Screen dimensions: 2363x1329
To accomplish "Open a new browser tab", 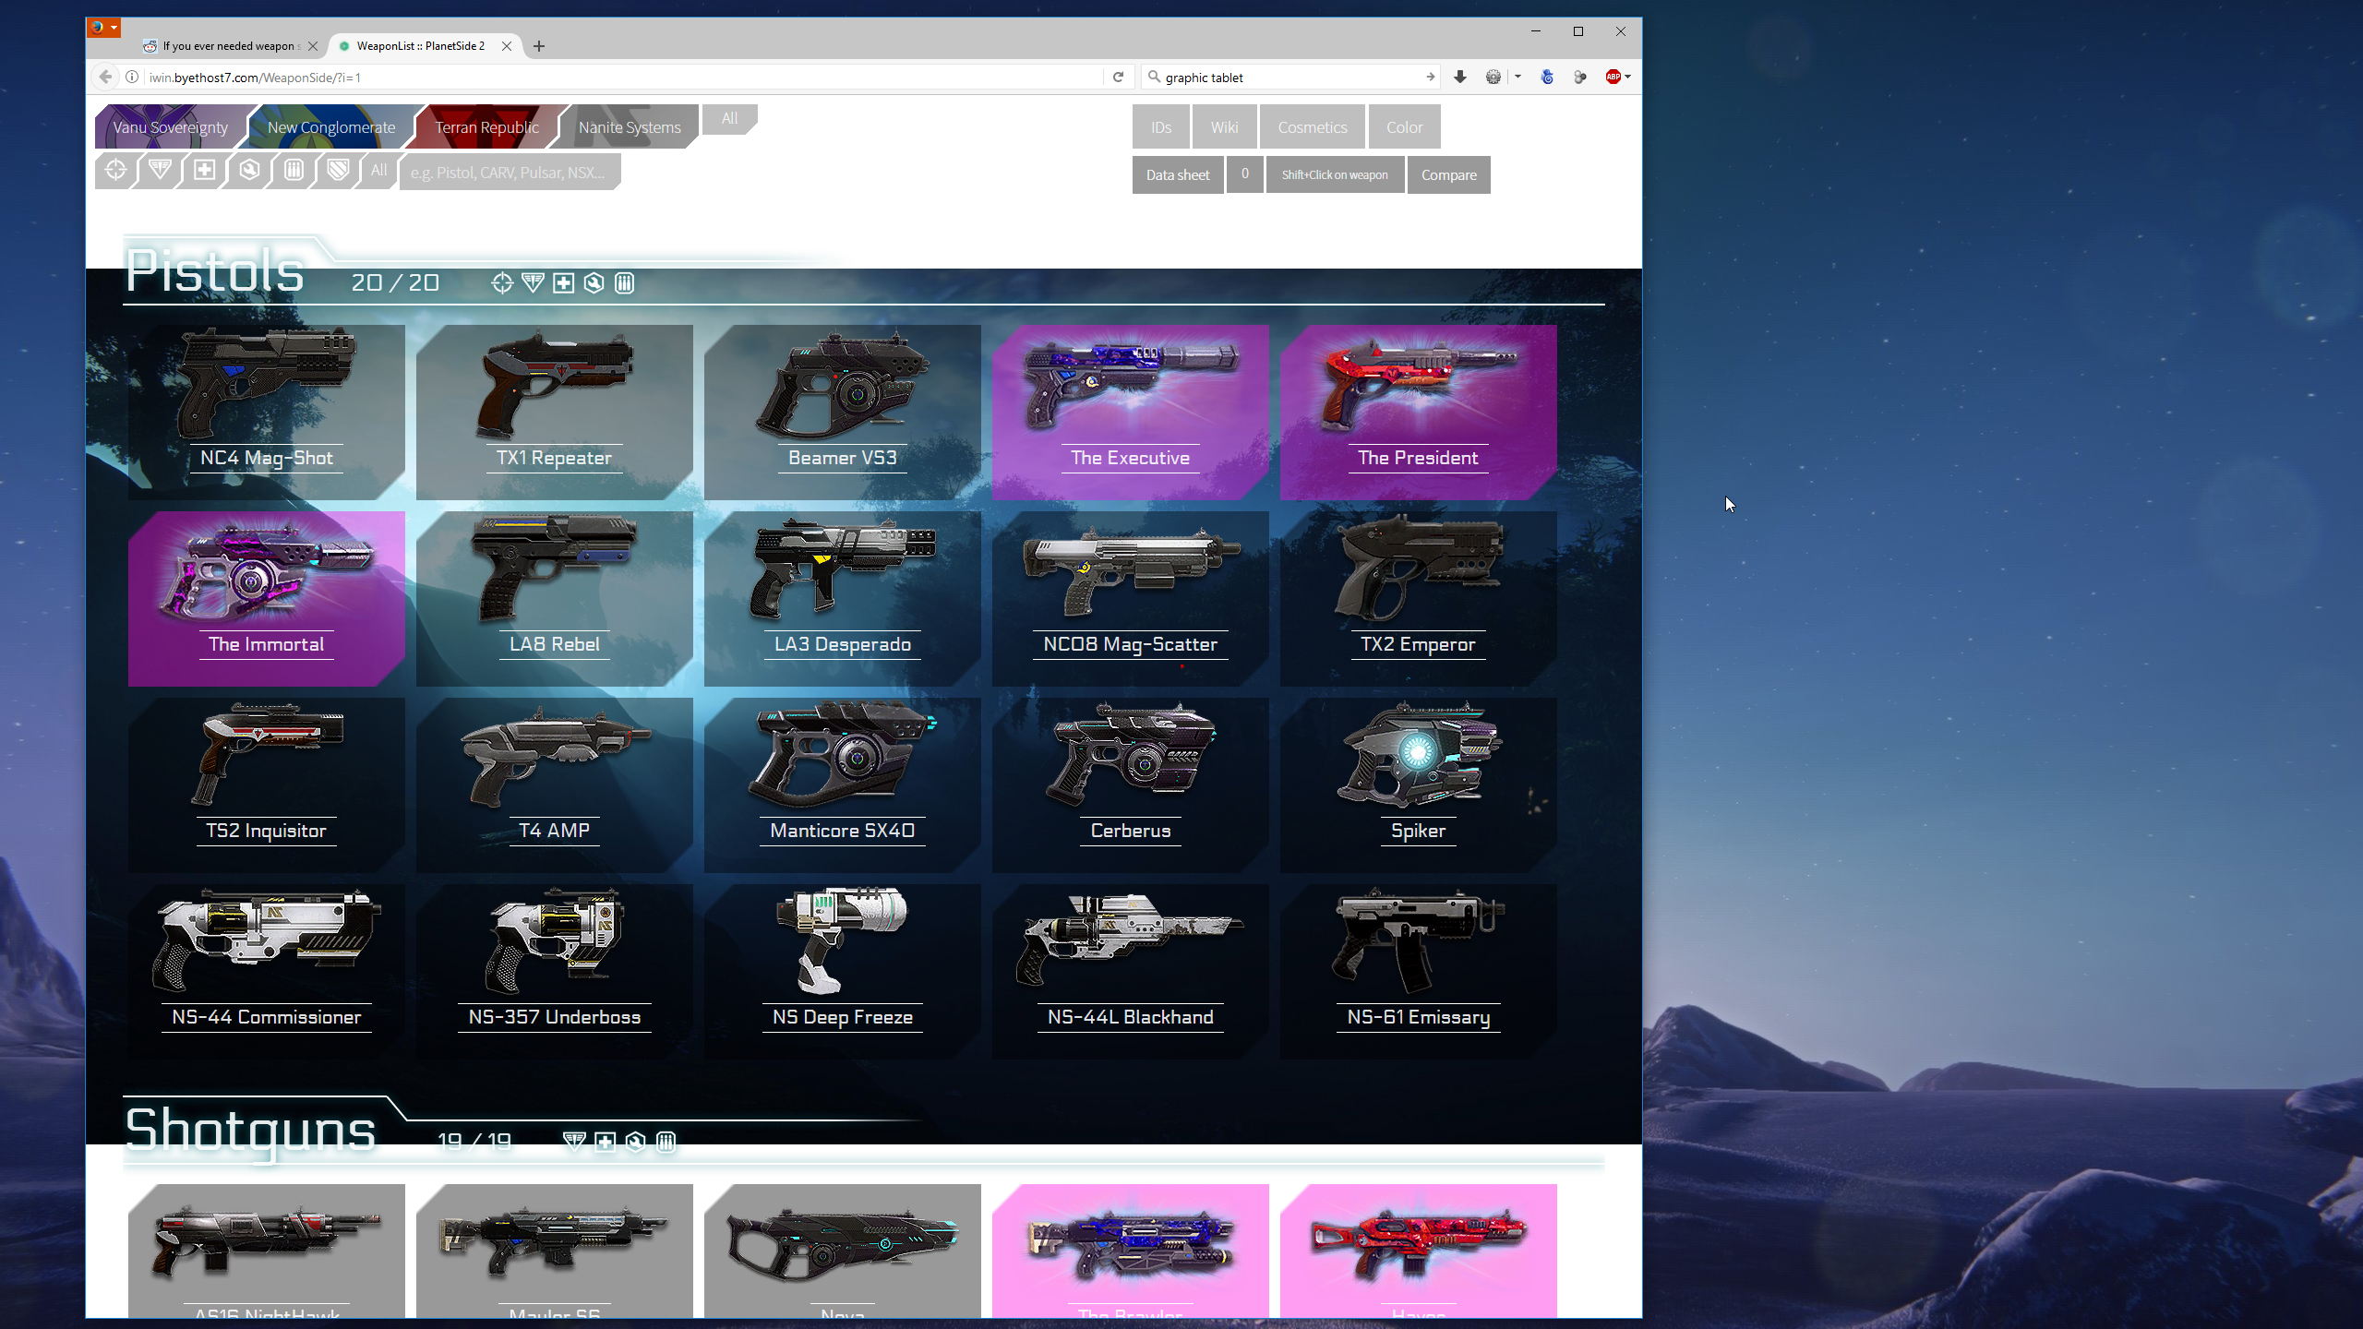I will (539, 46).
